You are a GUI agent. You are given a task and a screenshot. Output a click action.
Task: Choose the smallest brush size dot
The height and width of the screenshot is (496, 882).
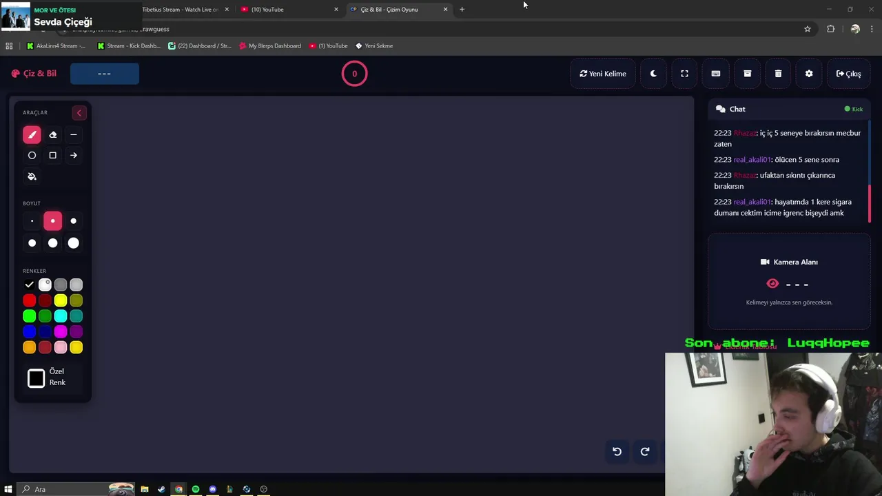[x=32, y=221]
